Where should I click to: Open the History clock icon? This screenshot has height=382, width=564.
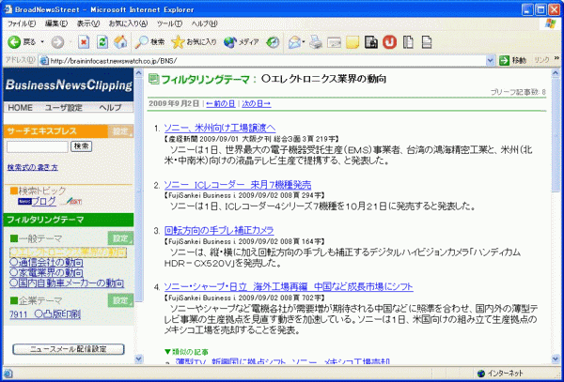click(273, 42)
